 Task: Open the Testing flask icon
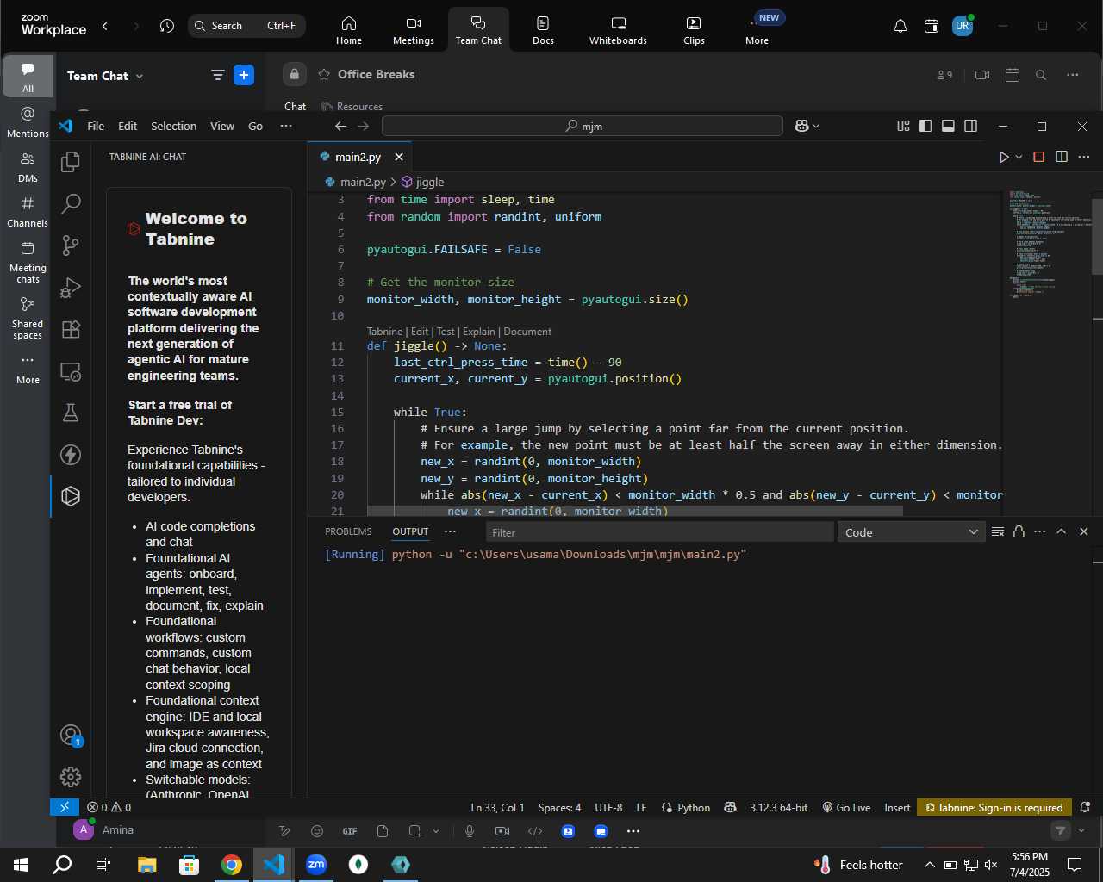tap(71, 413)
